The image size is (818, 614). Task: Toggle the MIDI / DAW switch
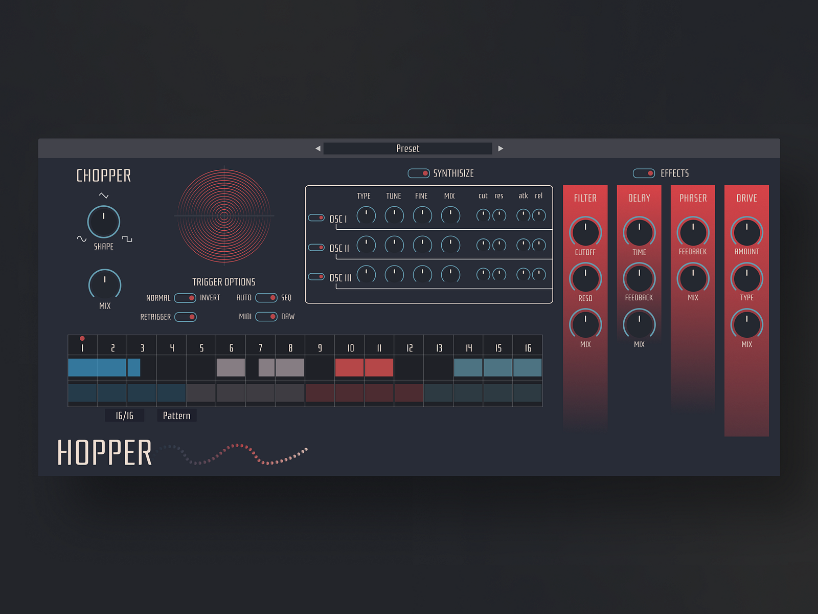tap(266, 317)
